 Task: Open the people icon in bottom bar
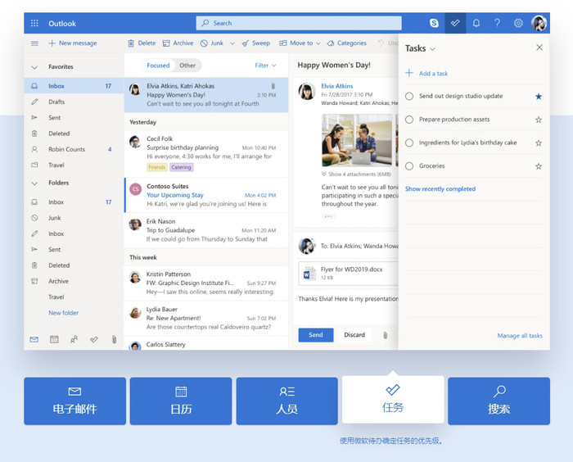pyautogui.click(x=74, y=339)
